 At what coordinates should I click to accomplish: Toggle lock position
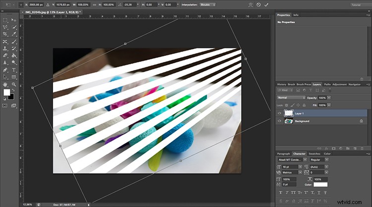click(x=298, y=105)
